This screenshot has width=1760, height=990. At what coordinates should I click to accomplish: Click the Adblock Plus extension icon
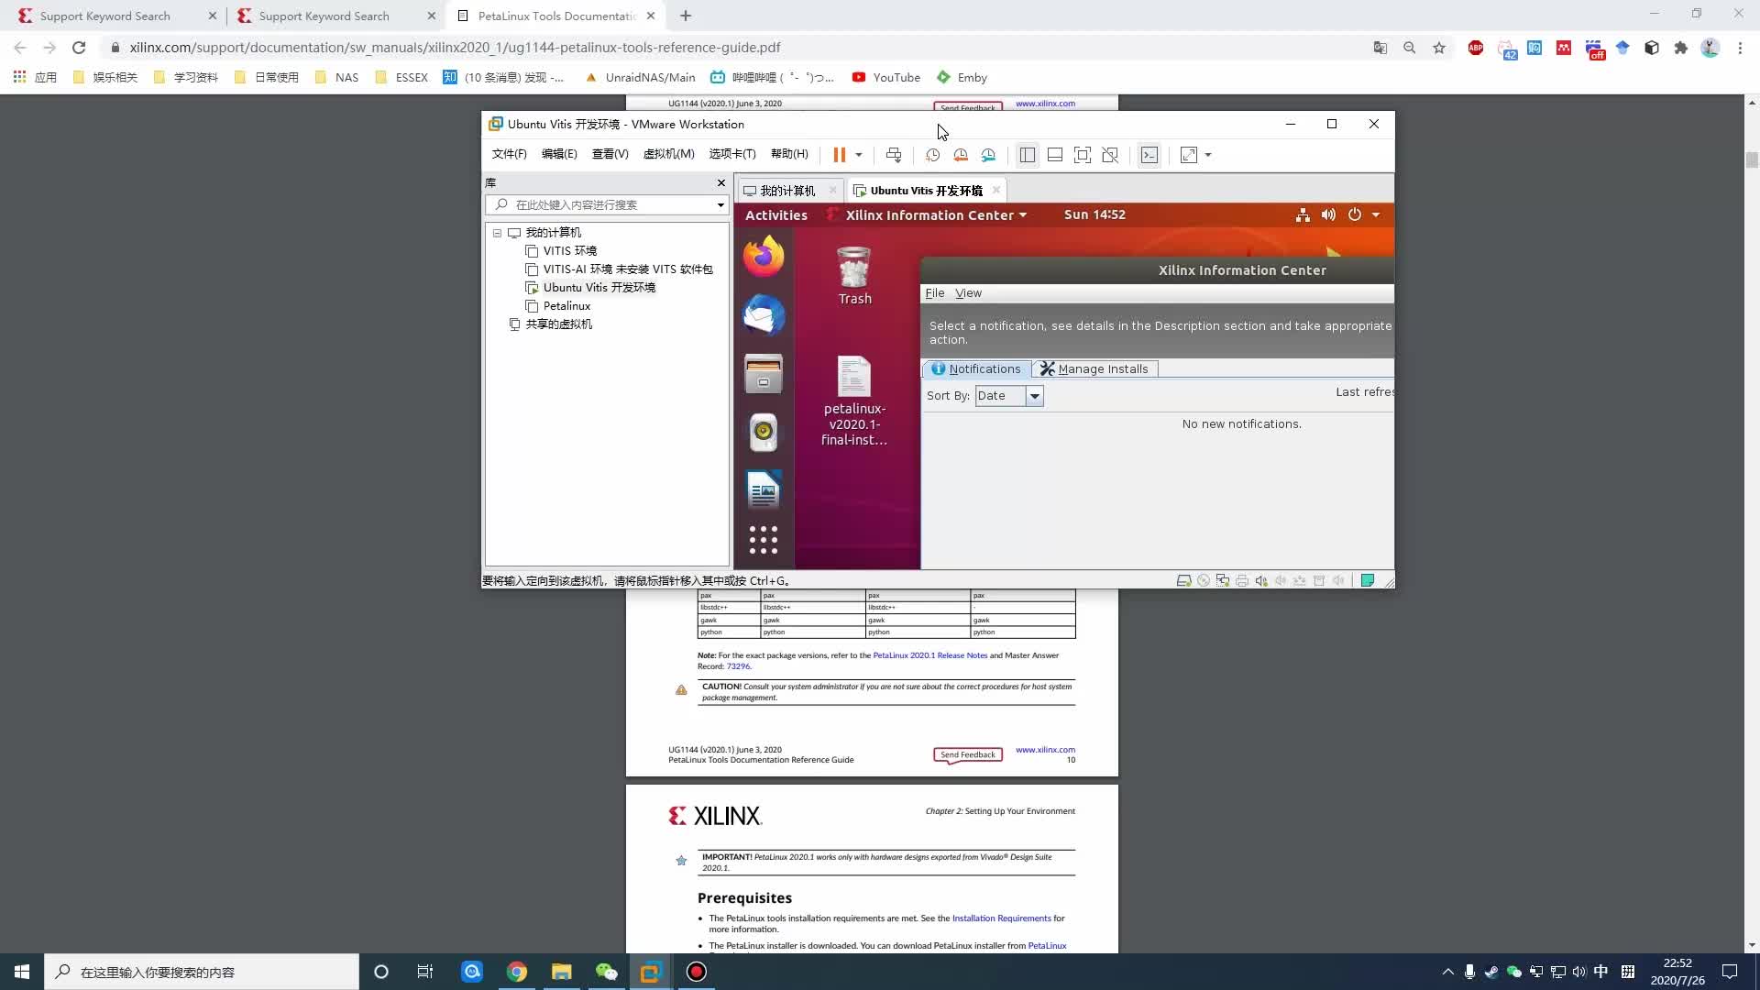point(1476,48)
